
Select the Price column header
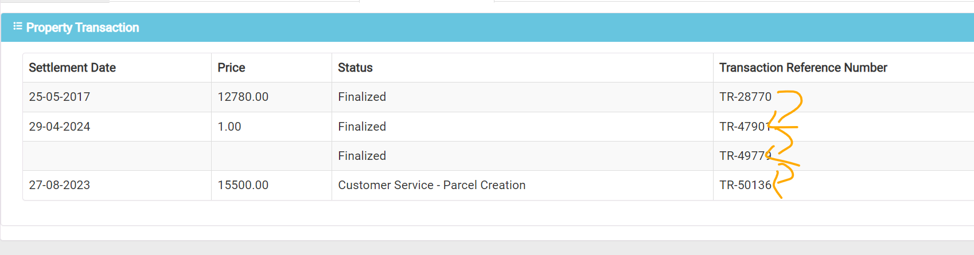[231, 68]
